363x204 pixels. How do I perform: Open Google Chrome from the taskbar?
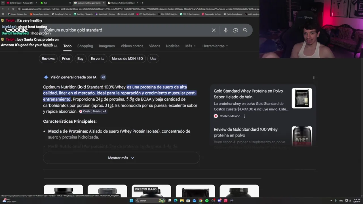(201, 201)
